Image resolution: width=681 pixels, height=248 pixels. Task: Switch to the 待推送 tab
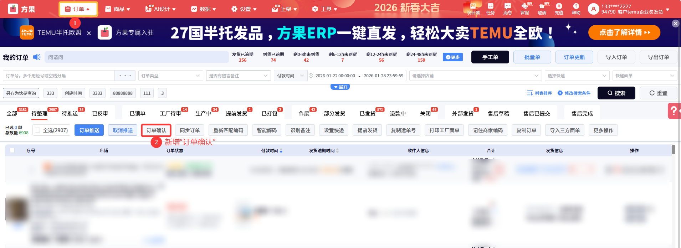(70, 113)
